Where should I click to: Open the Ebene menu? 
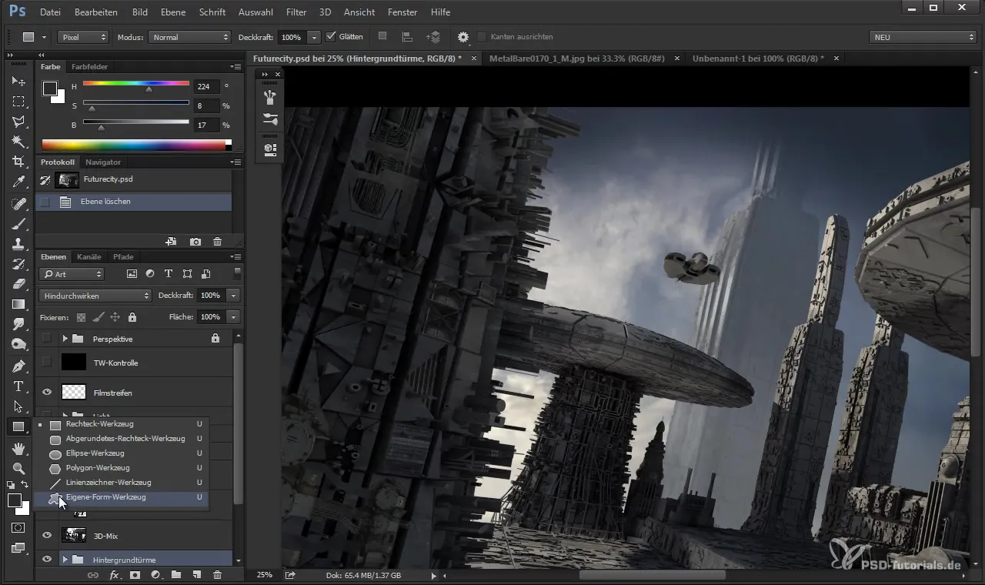click(173, 12)
